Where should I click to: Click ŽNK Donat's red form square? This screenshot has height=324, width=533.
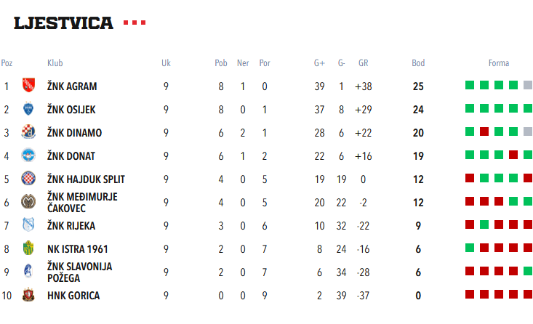513,155
